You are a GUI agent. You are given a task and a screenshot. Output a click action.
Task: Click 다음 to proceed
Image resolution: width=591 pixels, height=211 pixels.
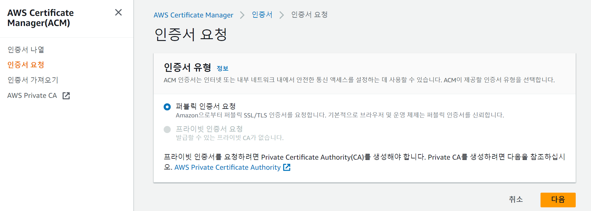click(x=558, y=200)
